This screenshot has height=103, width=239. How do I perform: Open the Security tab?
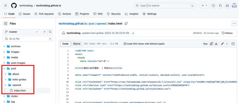(114, 14)
